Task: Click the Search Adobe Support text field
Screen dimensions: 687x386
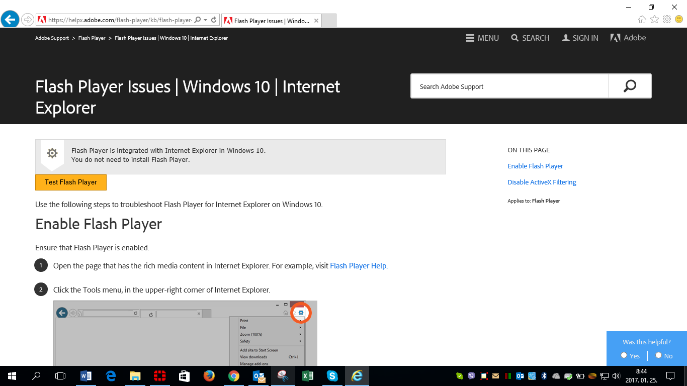Action: (509, 86)
